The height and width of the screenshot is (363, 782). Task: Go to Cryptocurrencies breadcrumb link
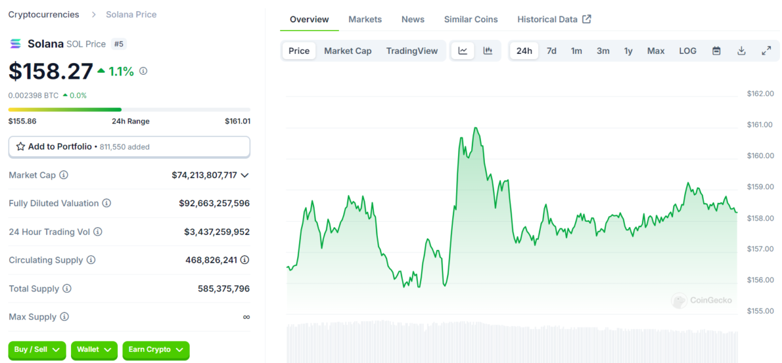[44, 14]
